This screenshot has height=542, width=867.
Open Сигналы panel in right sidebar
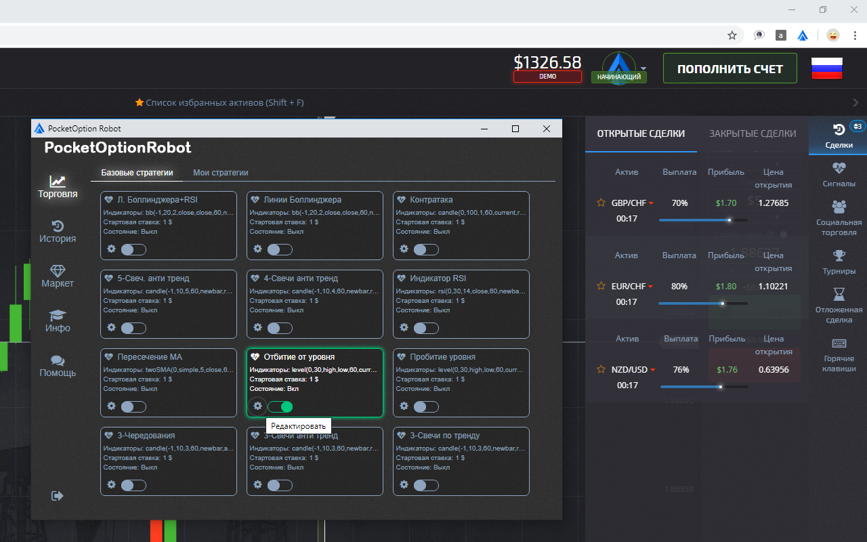(x=839, y=175)
